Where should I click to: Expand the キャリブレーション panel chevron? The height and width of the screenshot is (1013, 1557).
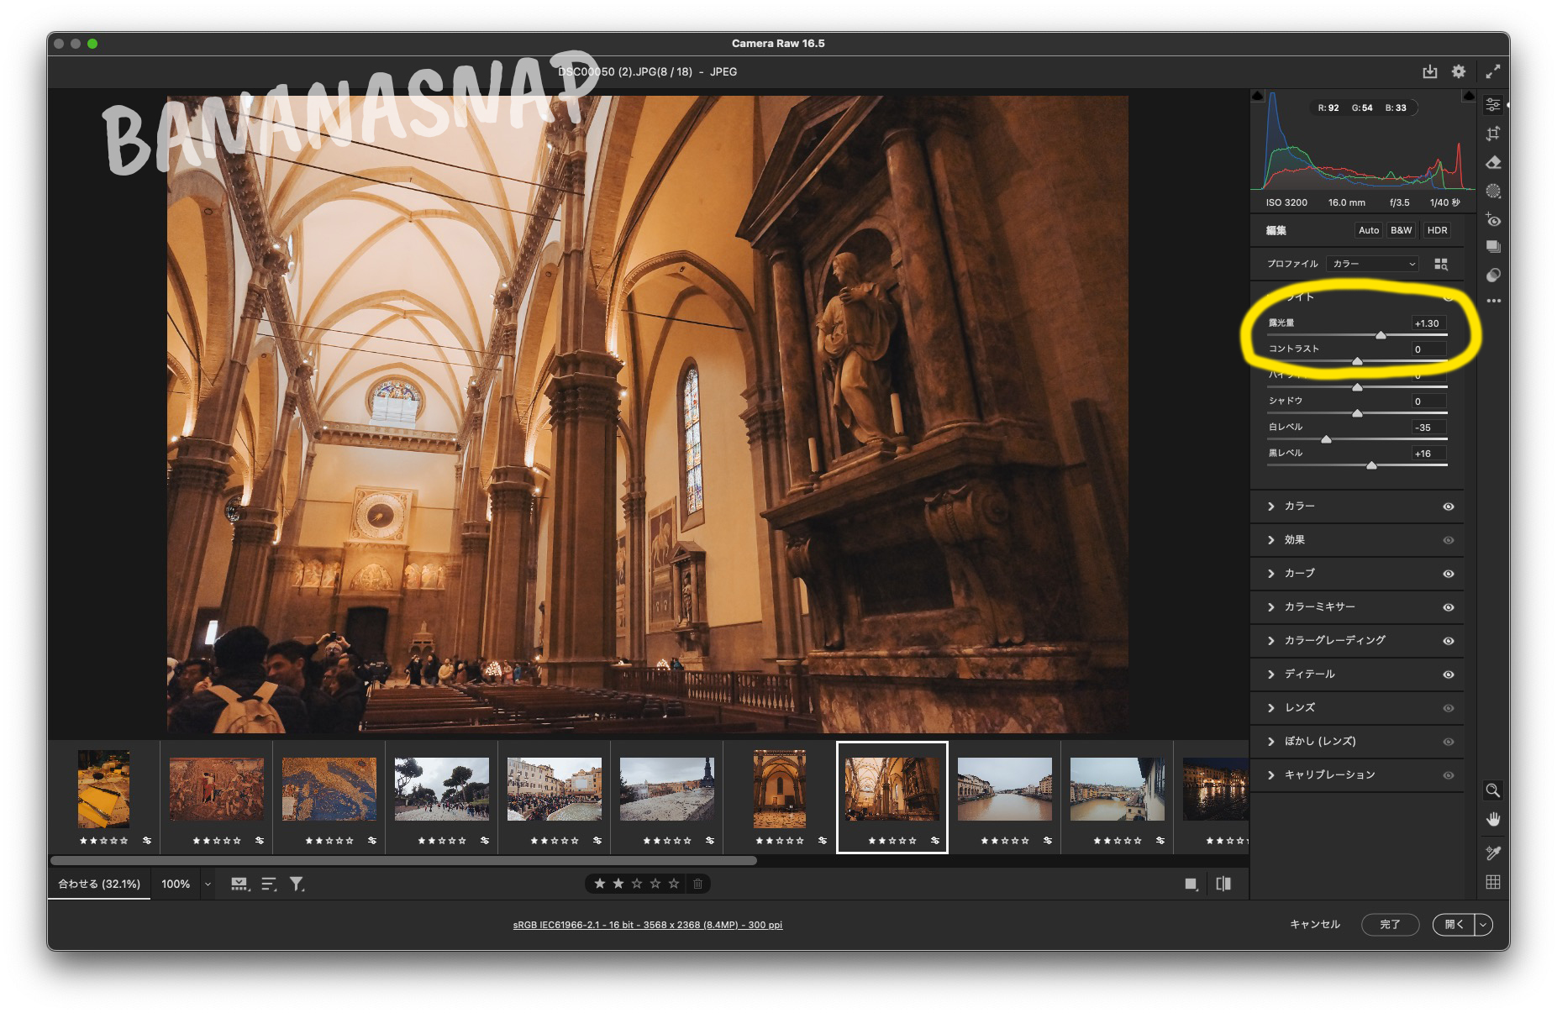1271,775
